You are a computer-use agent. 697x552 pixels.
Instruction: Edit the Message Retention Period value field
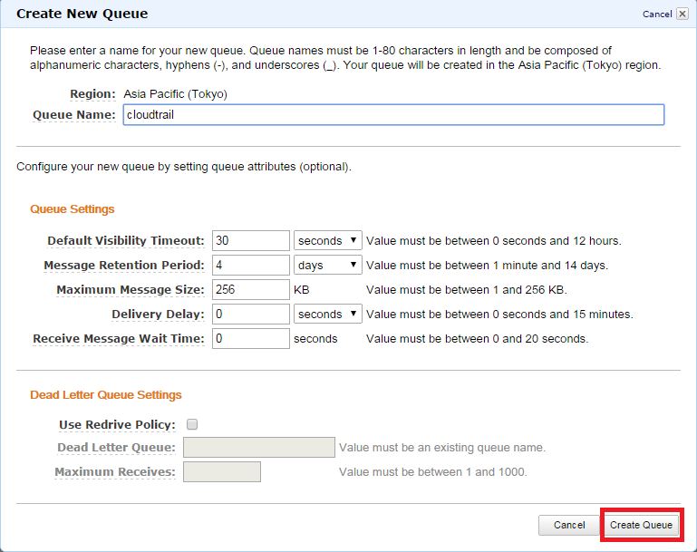point(251,265)
